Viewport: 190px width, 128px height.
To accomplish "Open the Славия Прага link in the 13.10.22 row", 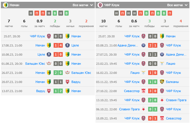I will coord(176,100).
